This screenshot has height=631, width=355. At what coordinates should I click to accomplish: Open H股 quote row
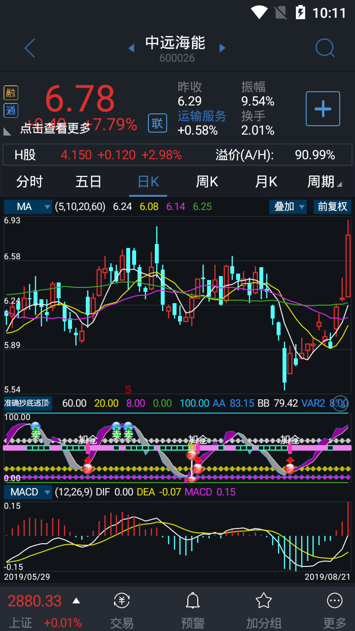click(x=177, y=155)
